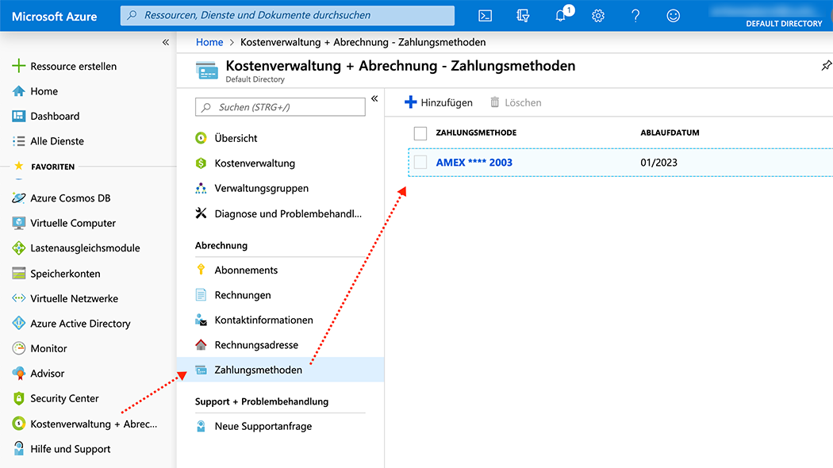Click the Azure Cosmos DB icon

pos(18,198)
